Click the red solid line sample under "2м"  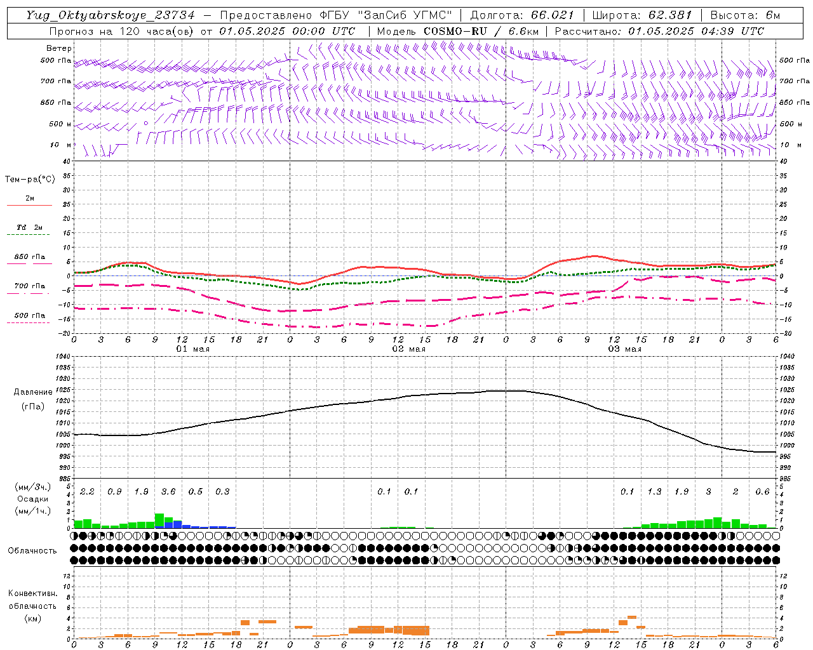pyautogui.click(x=29, y=206)
